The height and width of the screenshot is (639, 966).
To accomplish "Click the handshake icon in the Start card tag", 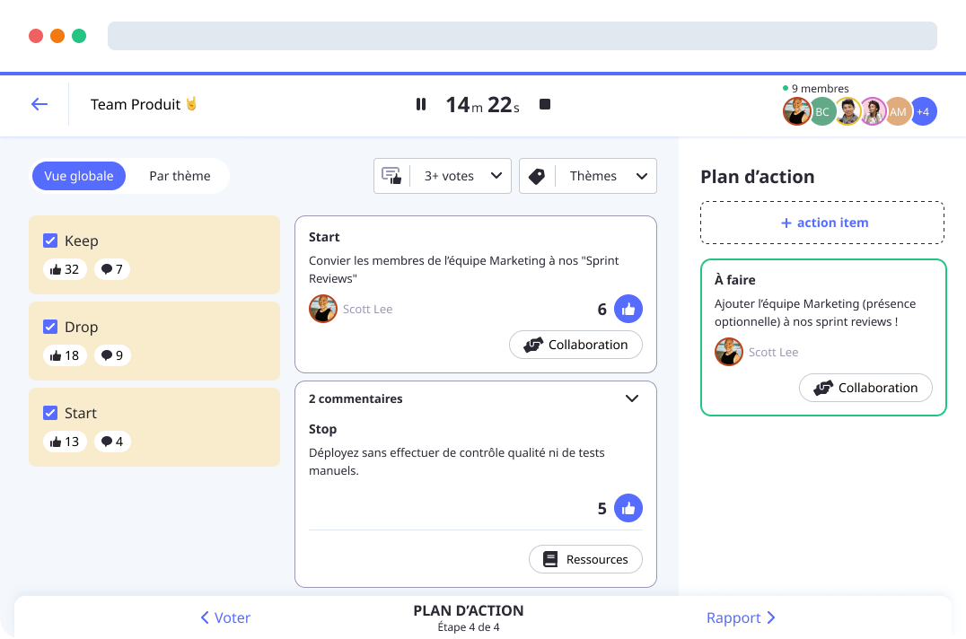I will point(533,345).
